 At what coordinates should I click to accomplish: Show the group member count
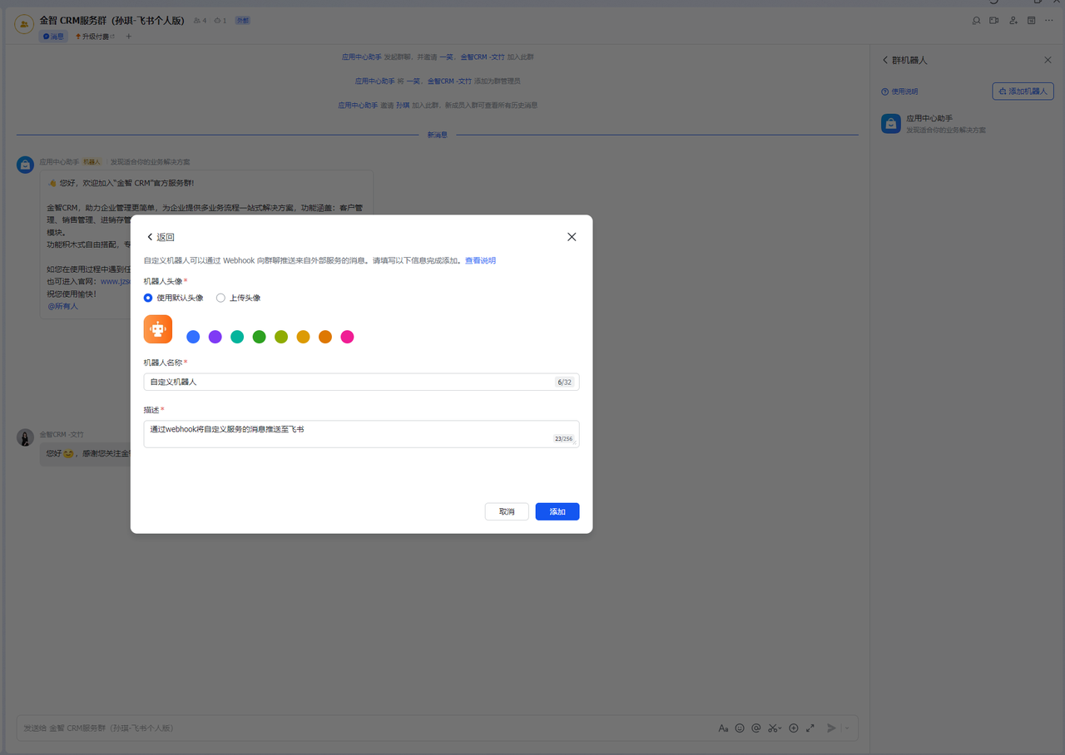[x=200, y=21]
